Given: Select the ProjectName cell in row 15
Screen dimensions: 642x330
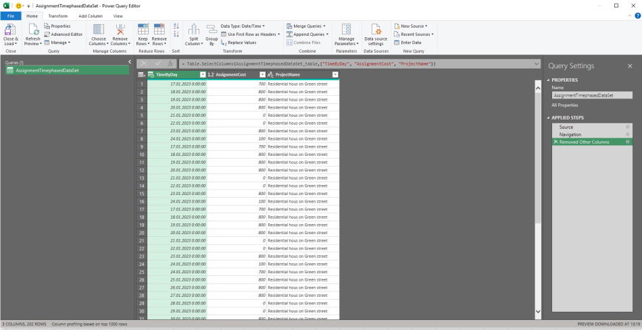Looking at the screenshot, I should (x=303, y=194).
